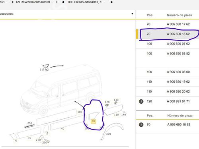This screenshot has width=199, height=149.
Task: Select part number A 906 690 07 62
Action: click(x=178, y=44)
